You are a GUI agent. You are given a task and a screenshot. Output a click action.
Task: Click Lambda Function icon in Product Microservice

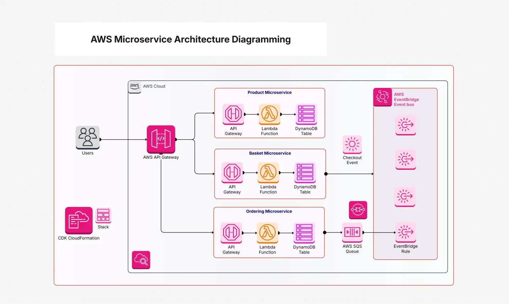click(270, 114)
